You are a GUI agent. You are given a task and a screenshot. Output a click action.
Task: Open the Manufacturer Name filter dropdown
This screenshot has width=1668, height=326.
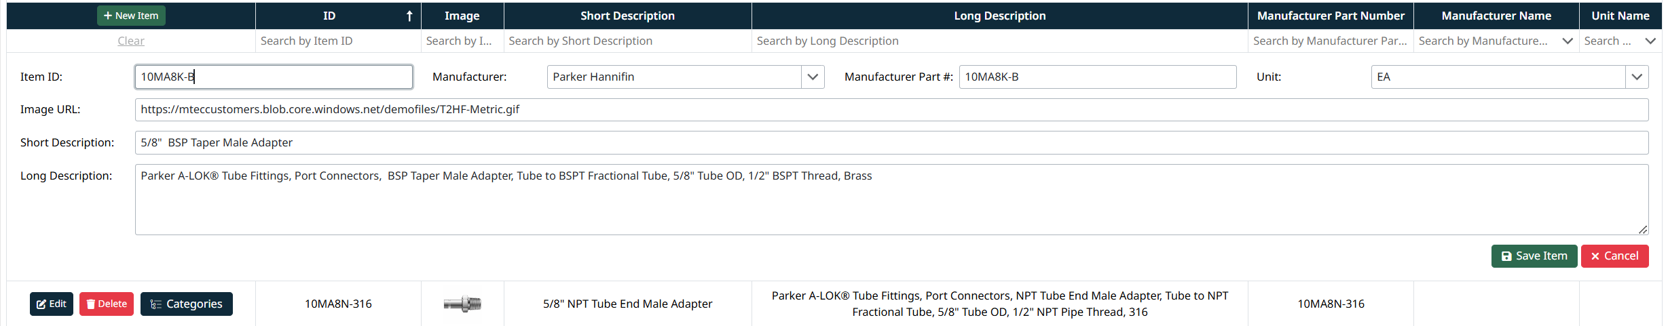point(1567,41)
